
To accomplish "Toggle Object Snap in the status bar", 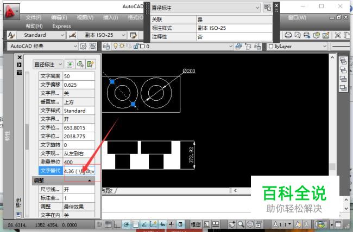I will point(135,224).
